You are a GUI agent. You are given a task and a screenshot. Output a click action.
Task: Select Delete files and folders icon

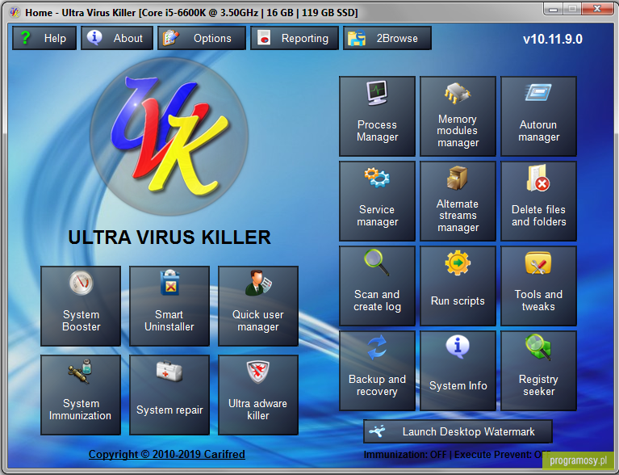tap(538, 178)
